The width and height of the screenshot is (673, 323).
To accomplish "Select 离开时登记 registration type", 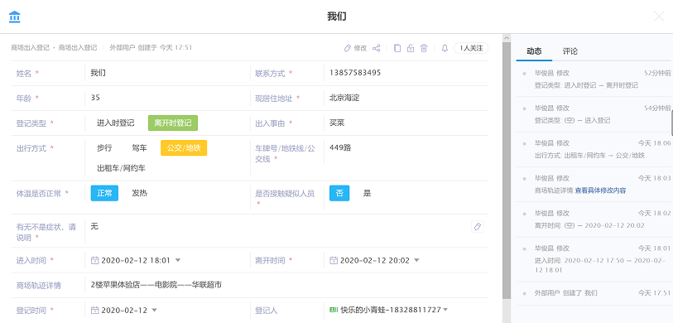I will [x=173, y=123].
